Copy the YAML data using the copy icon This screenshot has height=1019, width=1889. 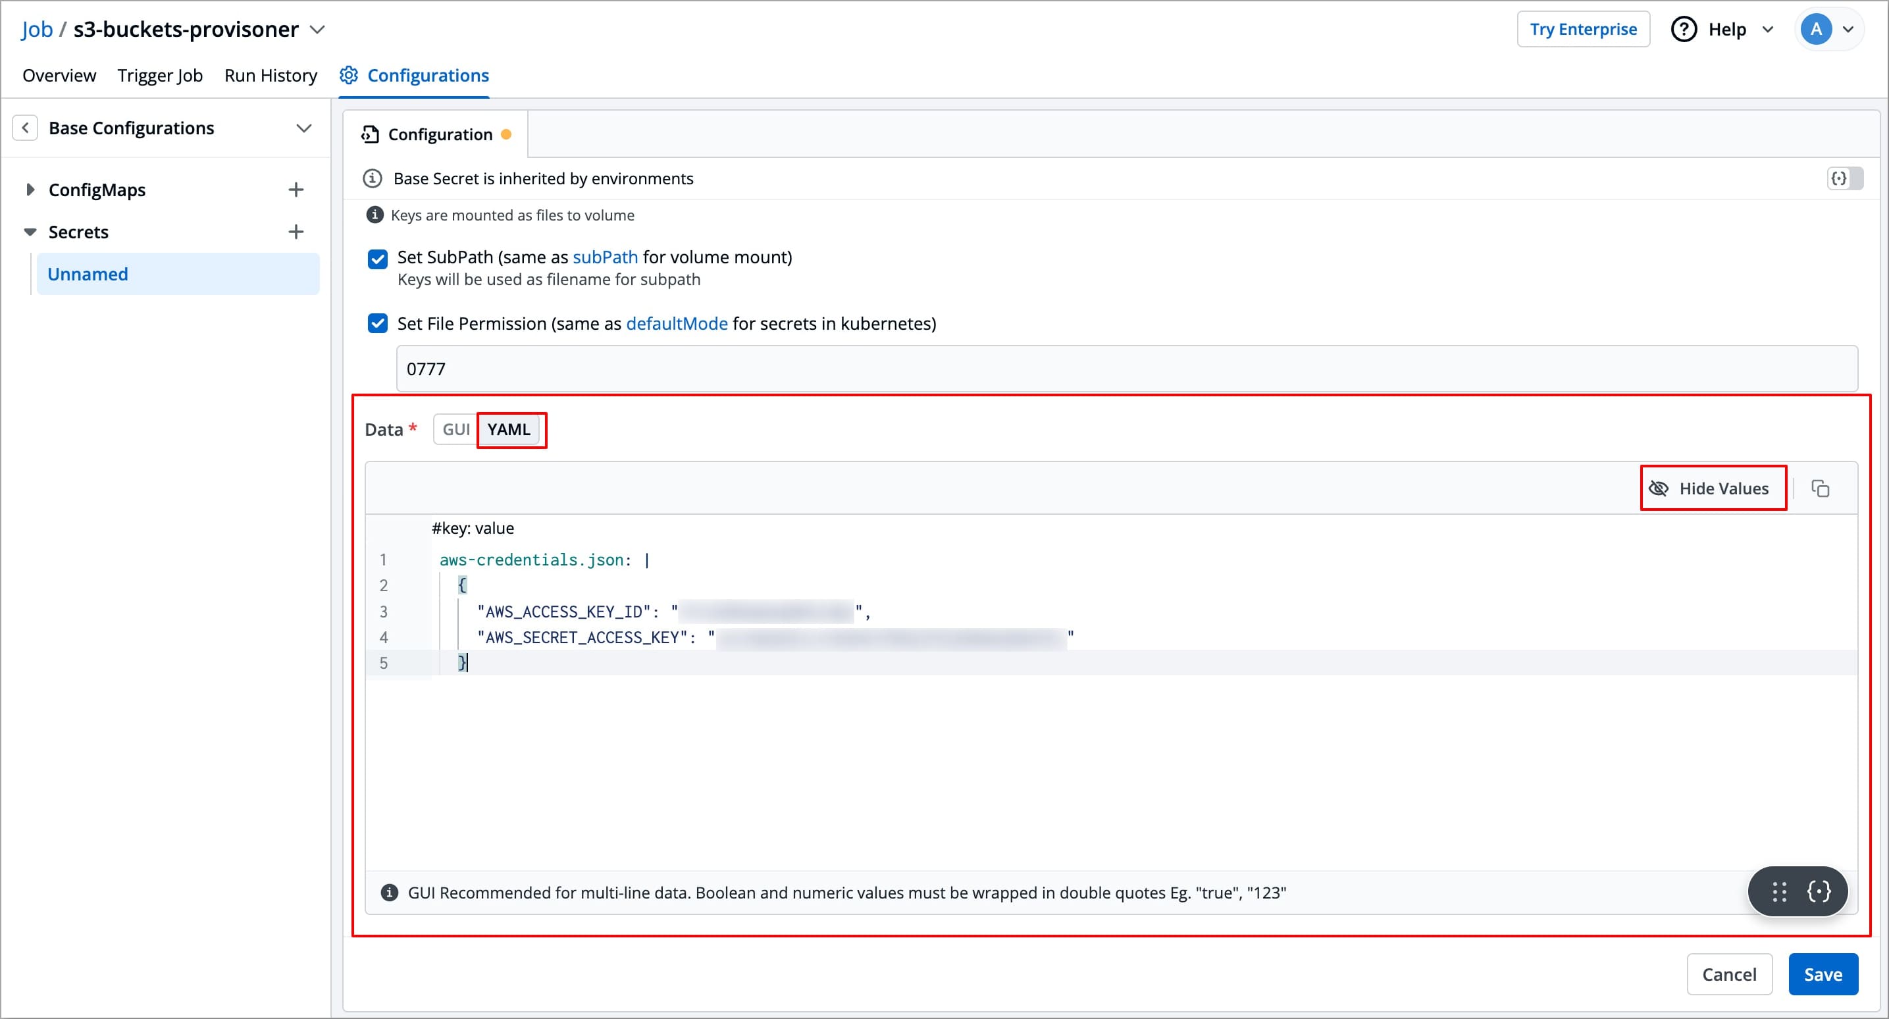point(1822,488)
